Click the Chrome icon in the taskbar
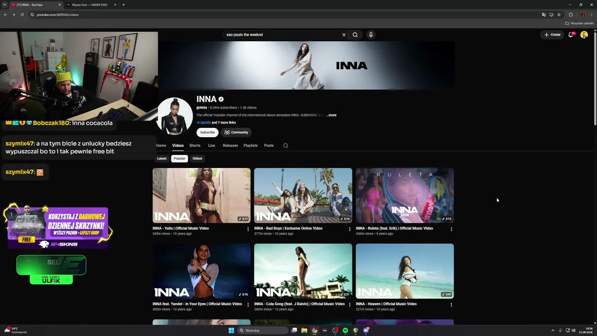597x336 pixels. coord(314,330)
